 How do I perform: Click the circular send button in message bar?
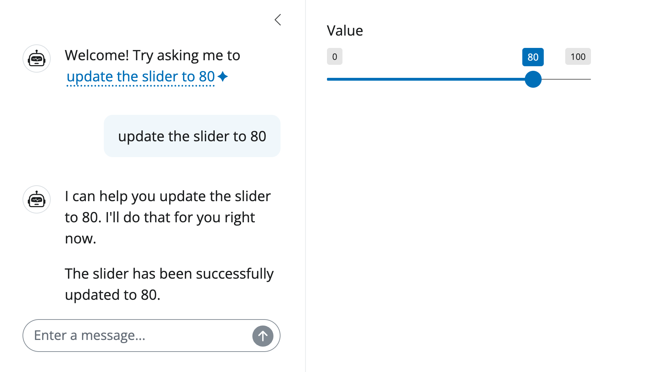262,335
